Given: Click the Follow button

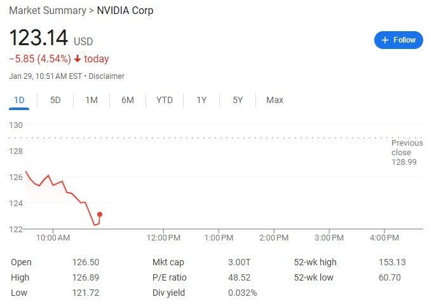Looking at the screenshot, I should [398, 39].
